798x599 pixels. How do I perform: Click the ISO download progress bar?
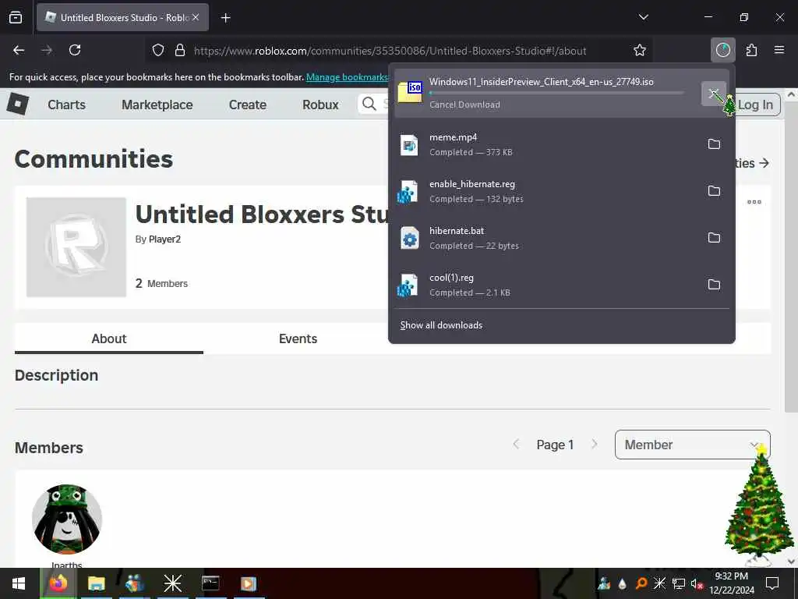(556, 94)
